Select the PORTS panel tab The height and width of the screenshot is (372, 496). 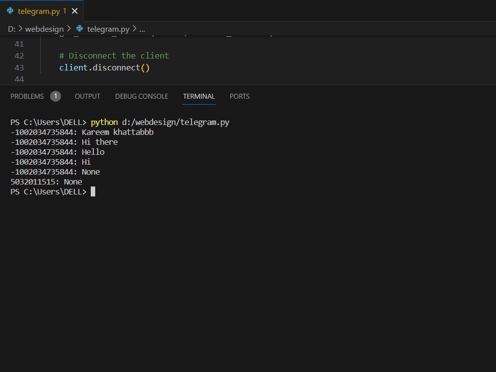pyautogui.click(x=240, y=96)
